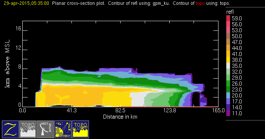Click the 'Distance in km' axis label

120,117
